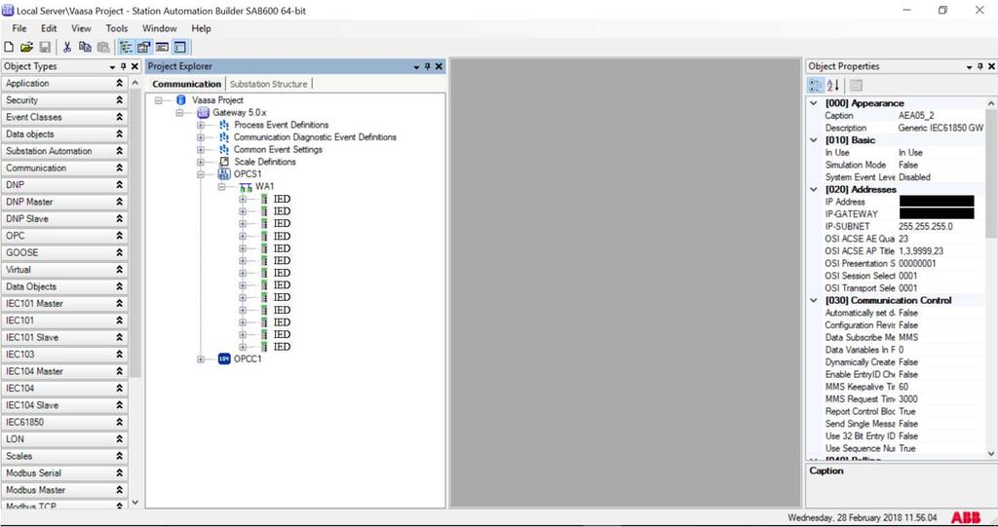998x527 pixels.
Task: Open the View menu
Action: (x=81, y=28)
